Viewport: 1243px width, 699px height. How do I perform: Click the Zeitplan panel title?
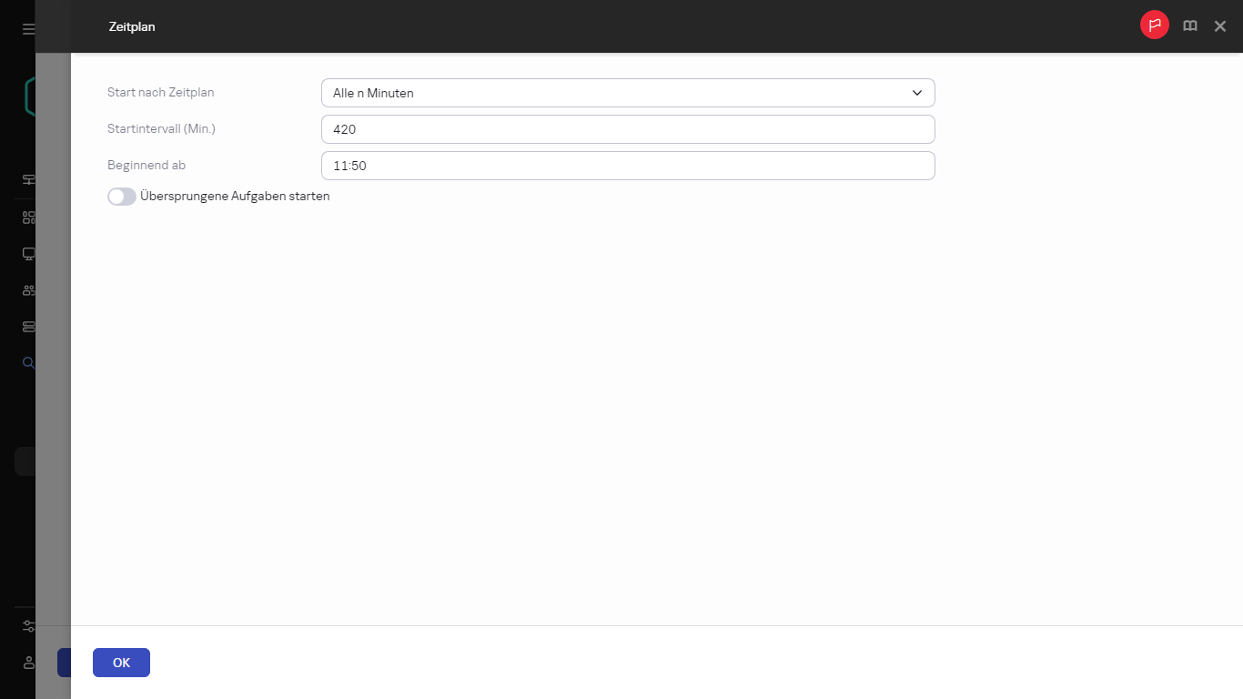[x=132, y=26]
